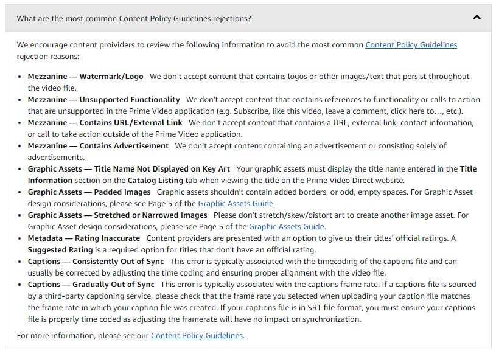The image size is (496, 354).
Task: Click Title Name Not Displayed on Key Art heading
Action: 129,168
